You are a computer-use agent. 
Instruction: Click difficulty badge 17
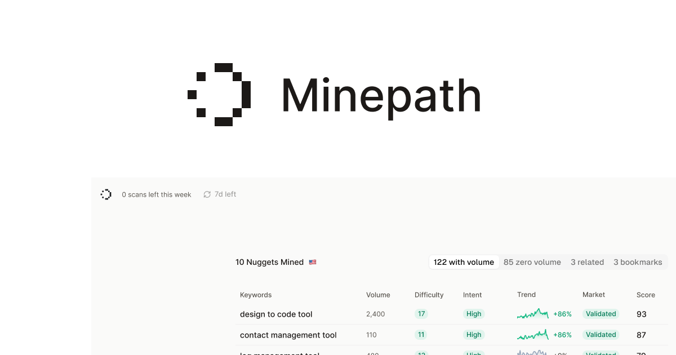click(x=421, y=314)
